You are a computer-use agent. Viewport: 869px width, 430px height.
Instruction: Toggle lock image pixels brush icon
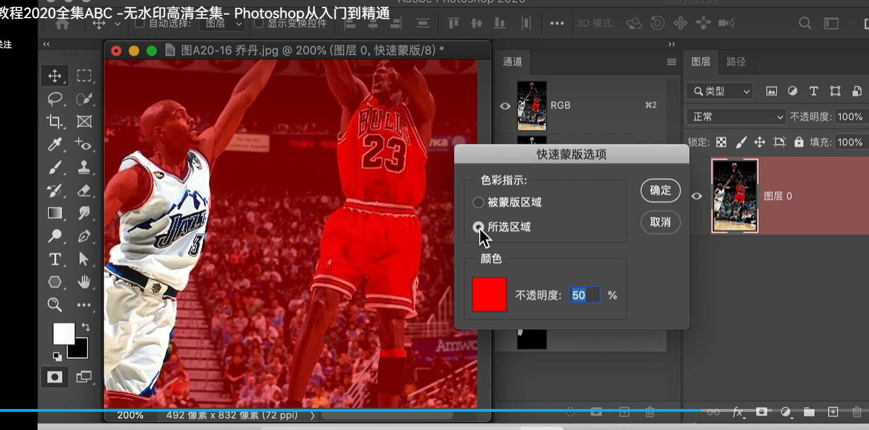pos(740,142)
